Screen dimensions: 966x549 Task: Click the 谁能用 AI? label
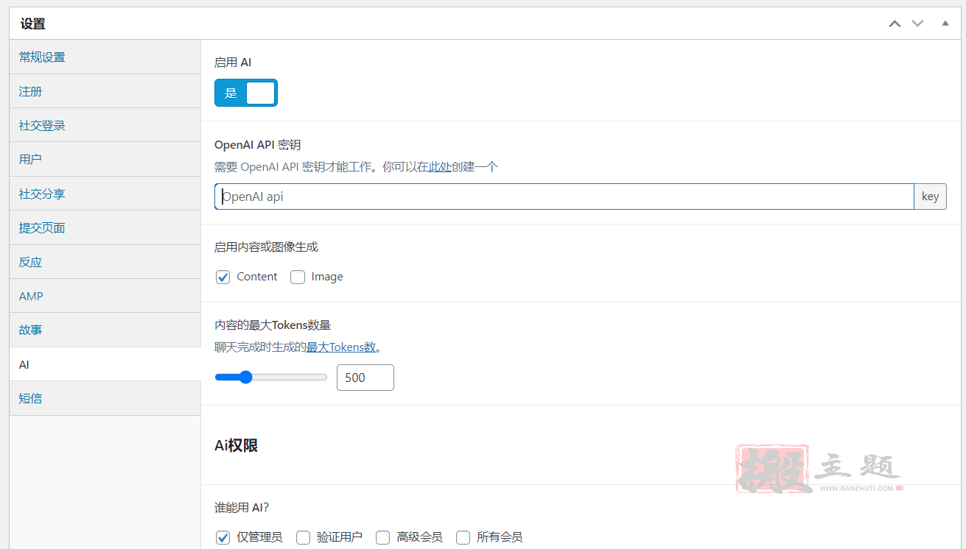(242, 507)
